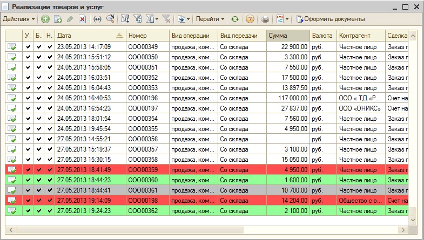This screenshot has height=240, width=424.
Task: Click the Валюта column header
Action: tap(323, 36)
